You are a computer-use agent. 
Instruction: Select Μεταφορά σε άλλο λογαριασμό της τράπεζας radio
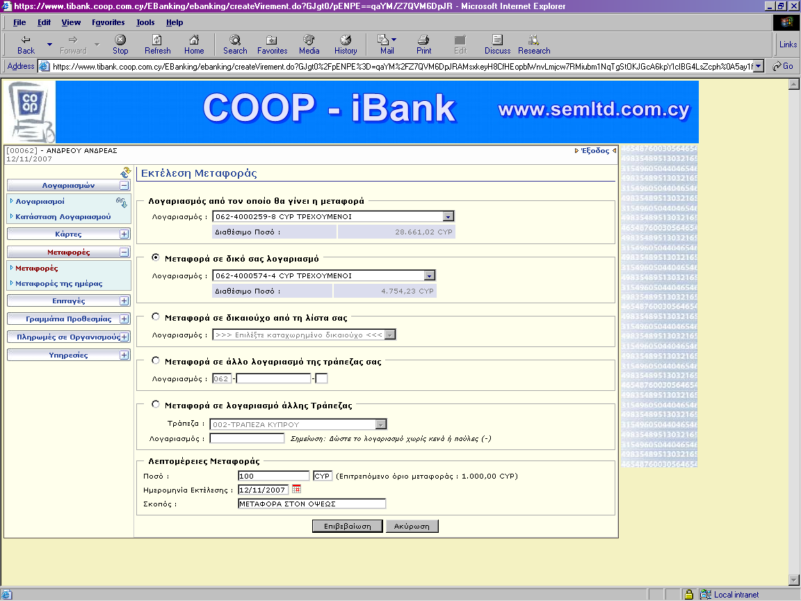click(156, 361)
